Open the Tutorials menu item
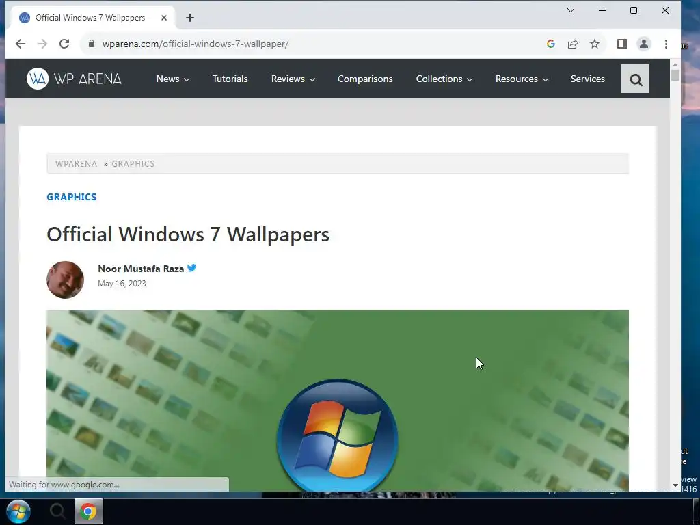700x525 pixels. pos(230,79)
